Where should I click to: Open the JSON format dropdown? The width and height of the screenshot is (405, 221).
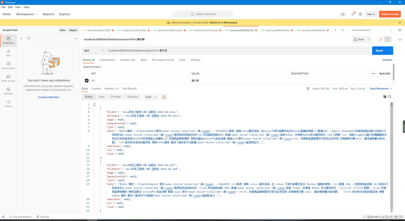pos(151,97)
